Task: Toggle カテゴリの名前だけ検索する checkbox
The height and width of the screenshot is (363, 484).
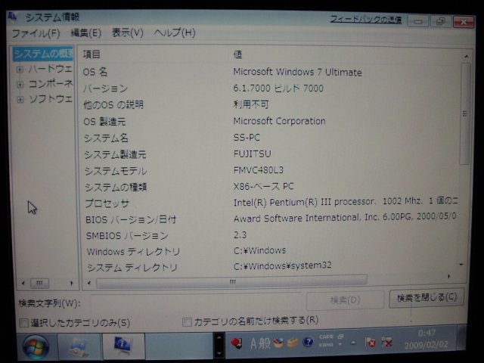Action: coord(187,321)
